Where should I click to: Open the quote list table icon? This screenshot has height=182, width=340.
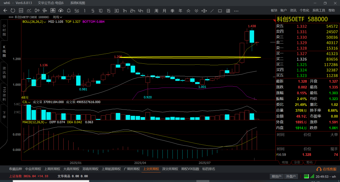(21, 11)
